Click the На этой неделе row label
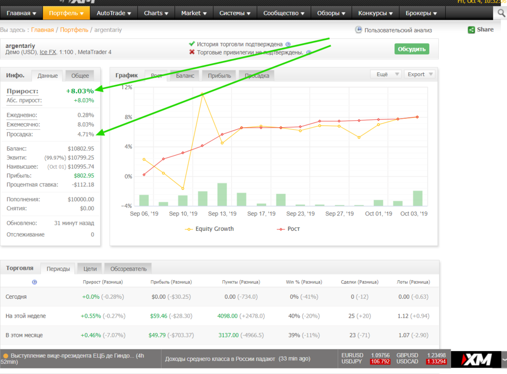Viewport: 507px width, 374px height. point(25,316)
